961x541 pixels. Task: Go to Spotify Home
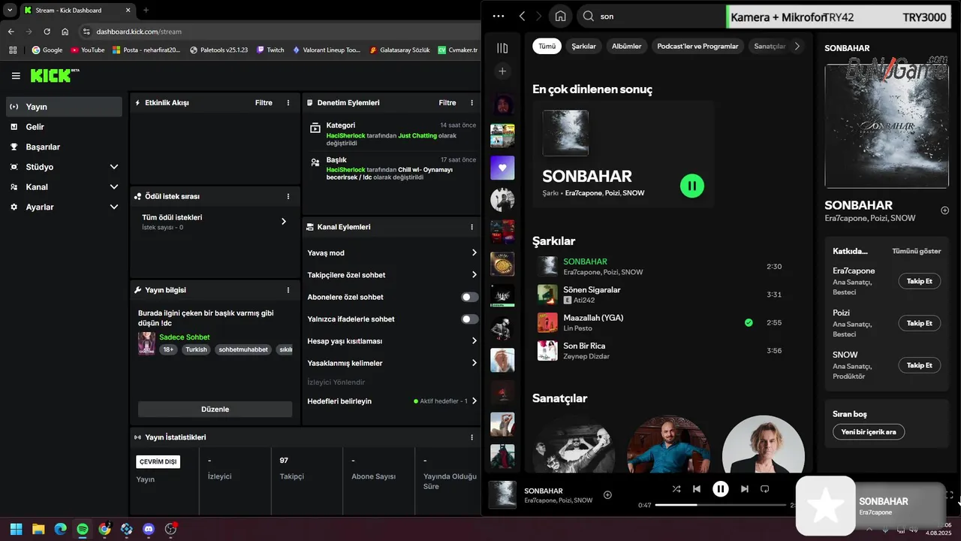tap(560, 16)
